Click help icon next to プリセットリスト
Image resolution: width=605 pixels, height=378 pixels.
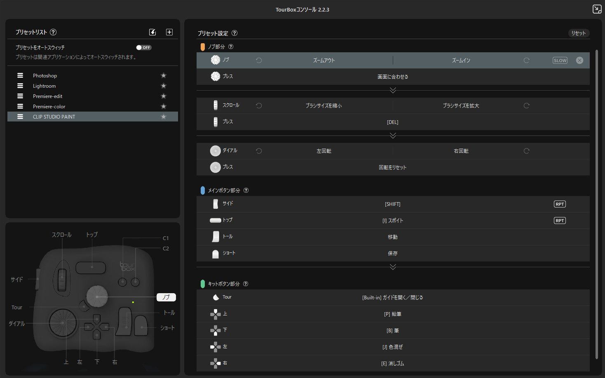click(x=53, y=32)
